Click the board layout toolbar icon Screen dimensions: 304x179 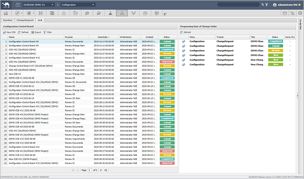point(52,13)
